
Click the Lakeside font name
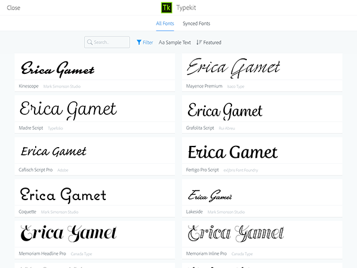[x=195, y=211]
